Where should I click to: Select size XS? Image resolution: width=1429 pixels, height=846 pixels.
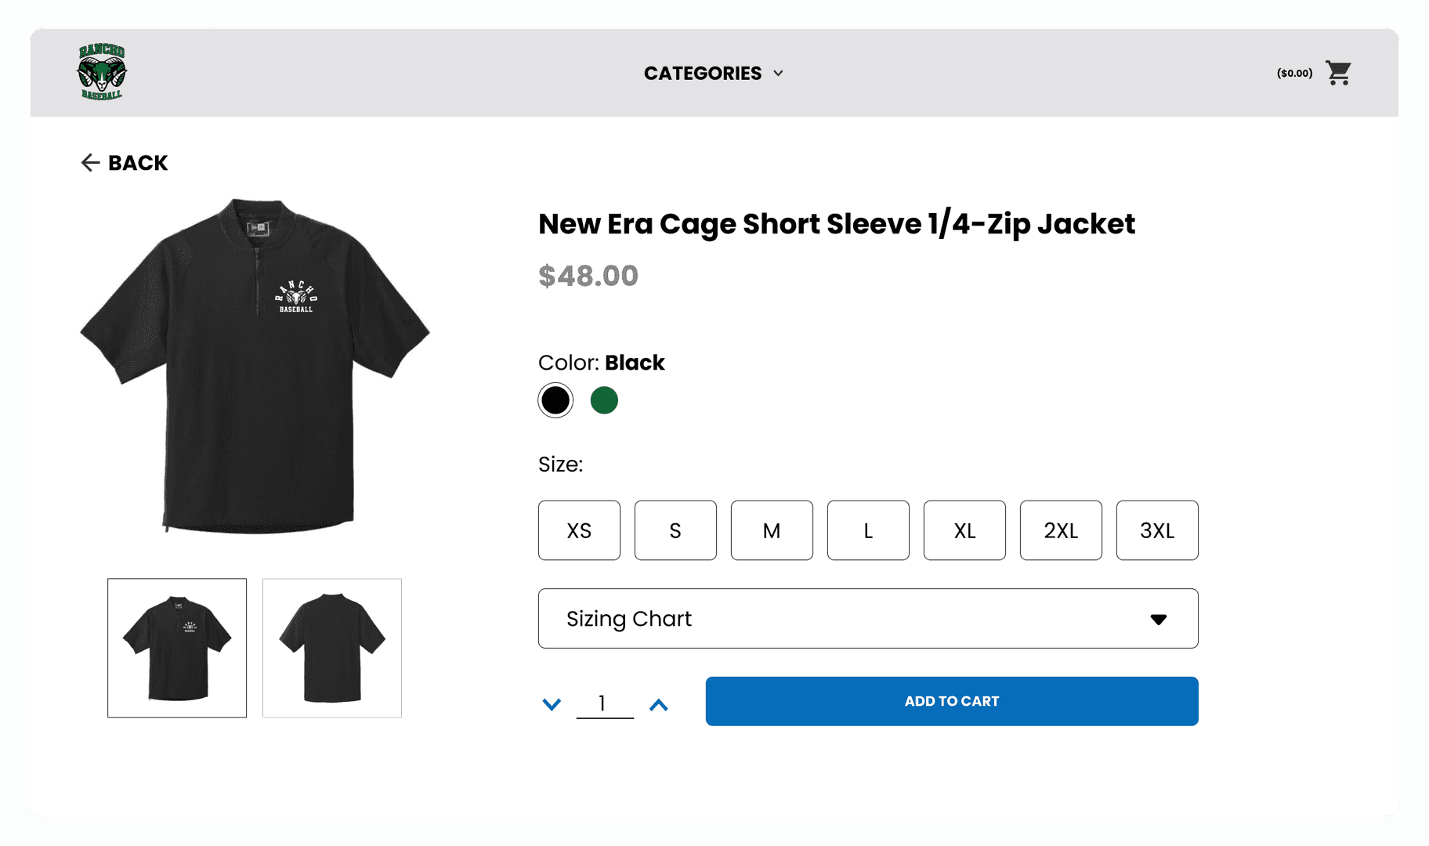coord(579,530)
